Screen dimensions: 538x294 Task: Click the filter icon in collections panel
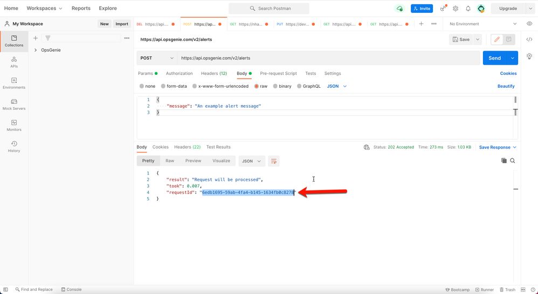(x=47, y=38)
